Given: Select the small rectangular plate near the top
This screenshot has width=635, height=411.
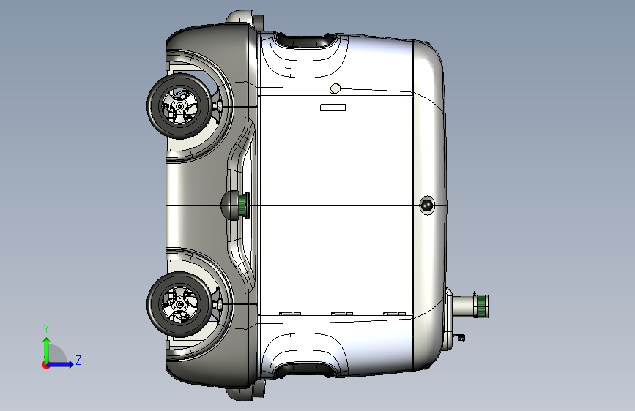Looking at the screenshot, I should [x=333, y=108].
